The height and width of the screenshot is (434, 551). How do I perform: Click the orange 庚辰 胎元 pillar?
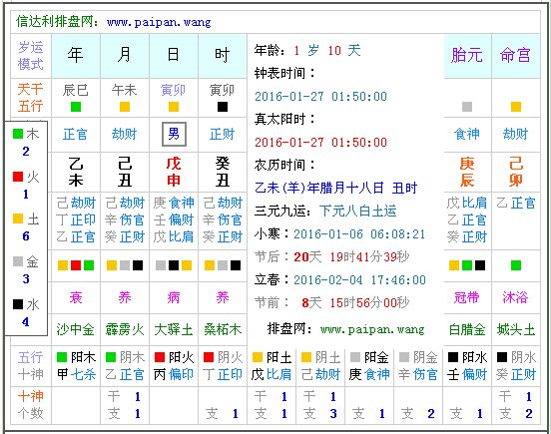467,172
